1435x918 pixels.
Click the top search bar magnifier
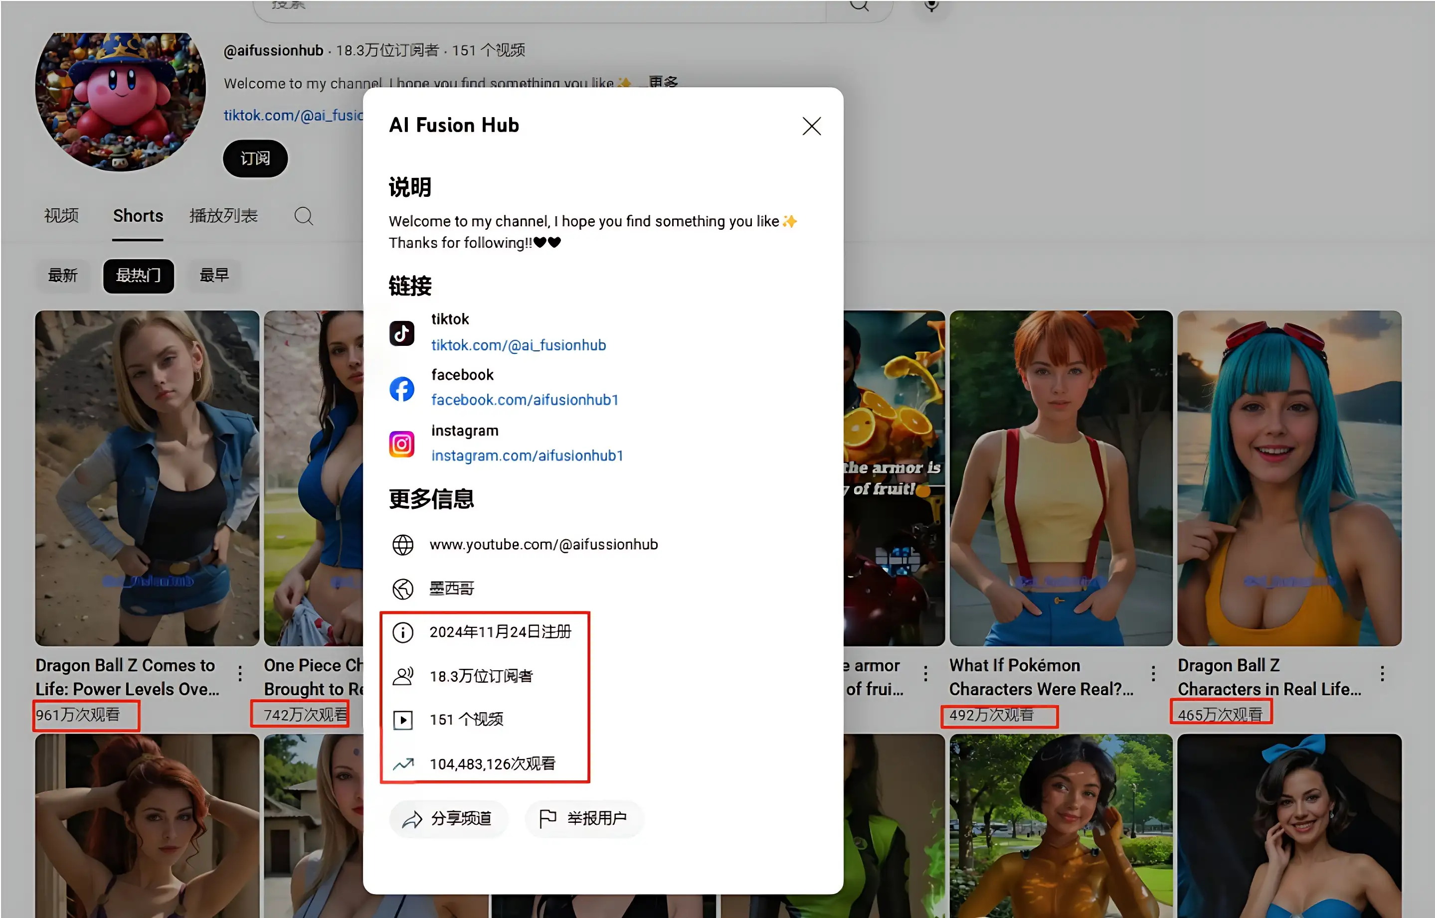(859, 6)
